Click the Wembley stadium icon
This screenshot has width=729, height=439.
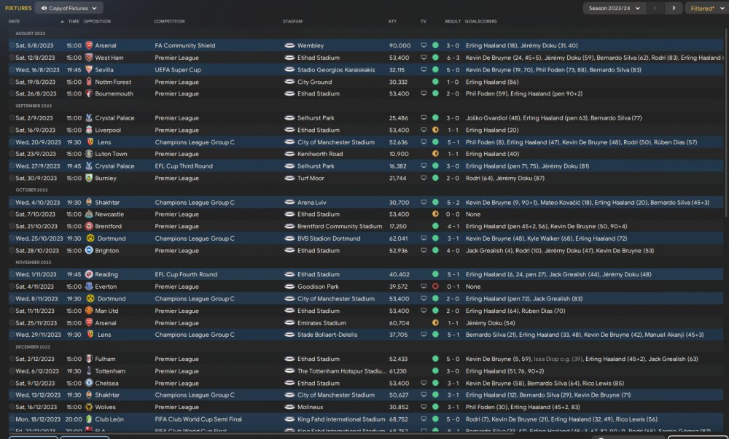[289, 45]
